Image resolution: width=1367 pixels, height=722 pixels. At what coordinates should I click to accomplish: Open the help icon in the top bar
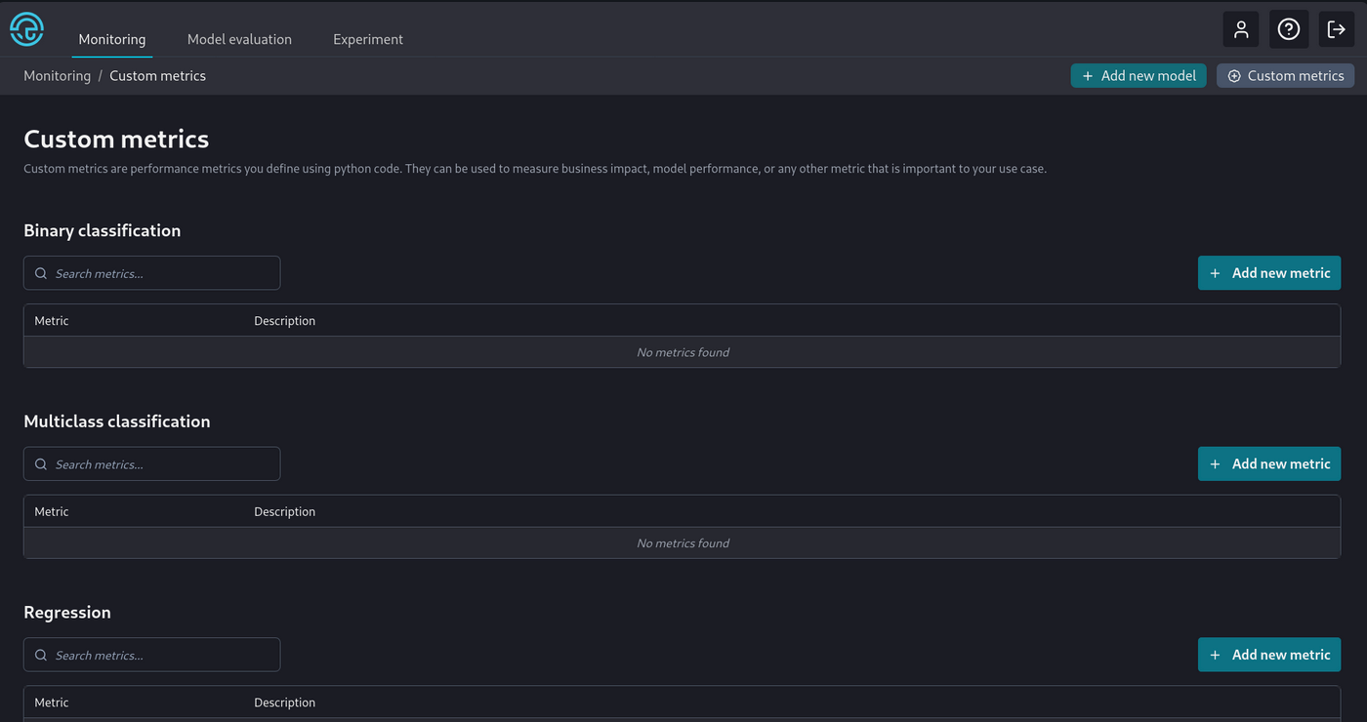click(1289, 28)
